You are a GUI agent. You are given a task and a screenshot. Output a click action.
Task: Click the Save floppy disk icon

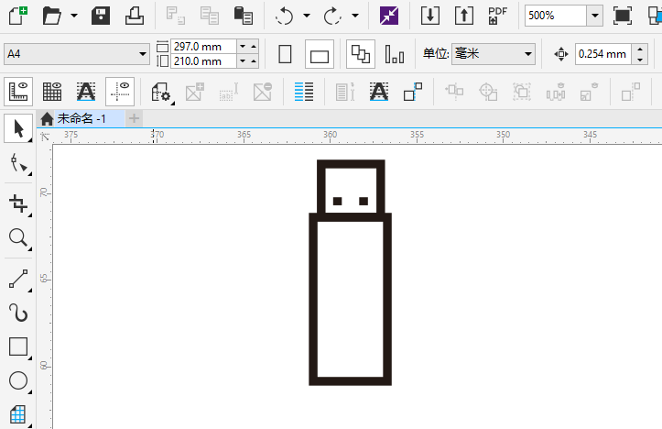point(101,16)
